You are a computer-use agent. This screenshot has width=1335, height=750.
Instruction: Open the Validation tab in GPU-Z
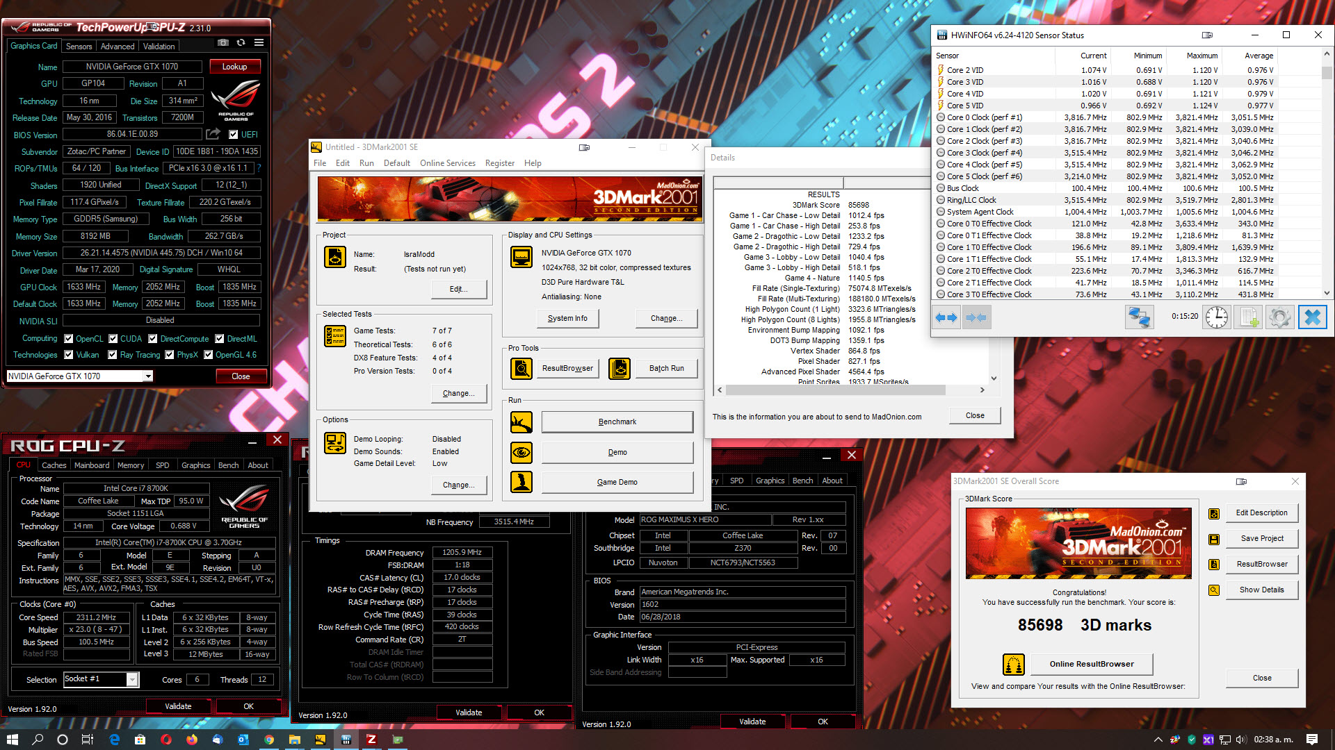click(x=159, y=47)
